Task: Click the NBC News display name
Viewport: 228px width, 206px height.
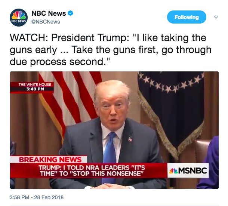Action: pos(49,13)
